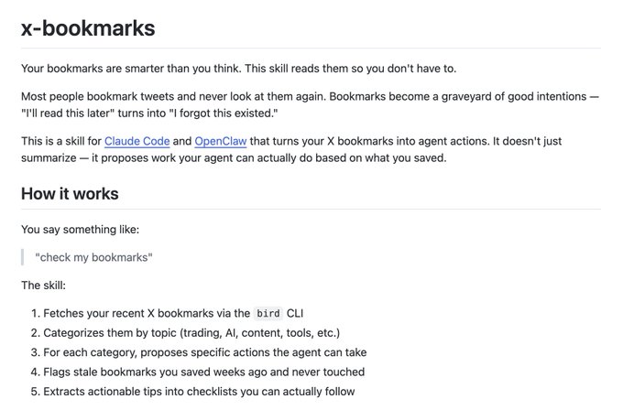Click the x-bookmarks main heading
Image resolution: width=623 pixels, height=410 pixels.
88,28
